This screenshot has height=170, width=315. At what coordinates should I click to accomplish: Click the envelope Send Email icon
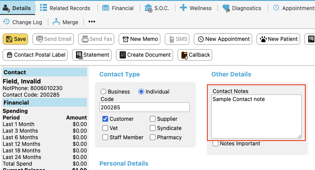(40, 39)
